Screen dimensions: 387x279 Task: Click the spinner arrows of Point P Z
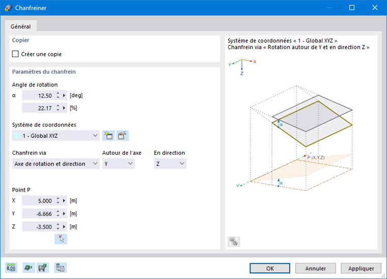pos(58,227)
